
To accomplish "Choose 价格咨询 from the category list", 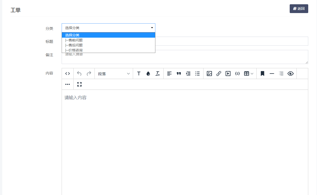I will coord(74,50).
